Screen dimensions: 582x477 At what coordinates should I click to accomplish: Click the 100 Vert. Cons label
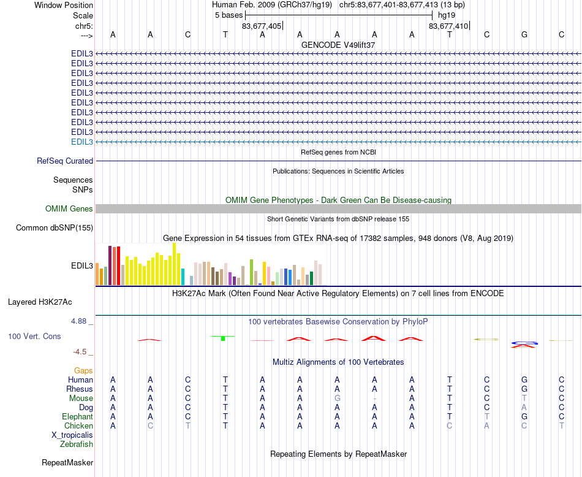coord(34,336)
